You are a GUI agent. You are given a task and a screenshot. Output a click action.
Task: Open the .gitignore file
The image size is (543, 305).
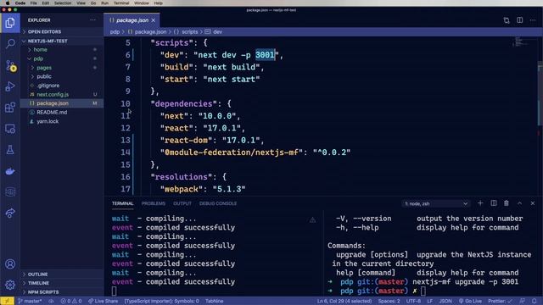(x=62, y=86)
